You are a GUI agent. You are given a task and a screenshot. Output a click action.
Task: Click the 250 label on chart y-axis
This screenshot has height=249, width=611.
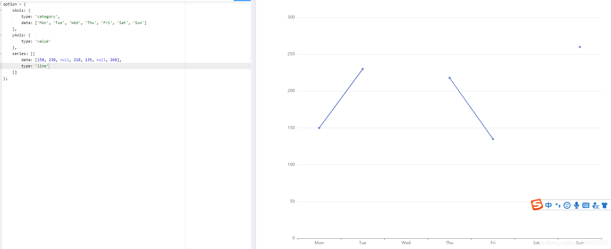pyautogui.click(x=291, y=54)
